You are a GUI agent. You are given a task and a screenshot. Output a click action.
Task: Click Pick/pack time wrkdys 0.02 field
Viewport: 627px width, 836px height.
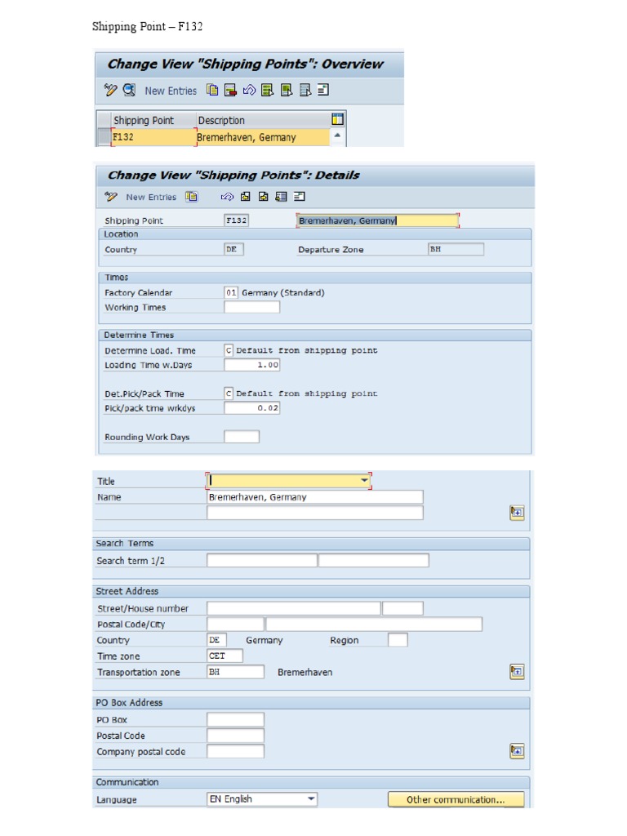point(251,408)
